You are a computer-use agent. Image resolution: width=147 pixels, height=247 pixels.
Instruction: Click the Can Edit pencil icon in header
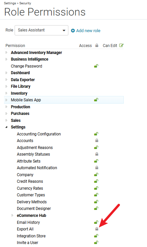pos(121,45)
